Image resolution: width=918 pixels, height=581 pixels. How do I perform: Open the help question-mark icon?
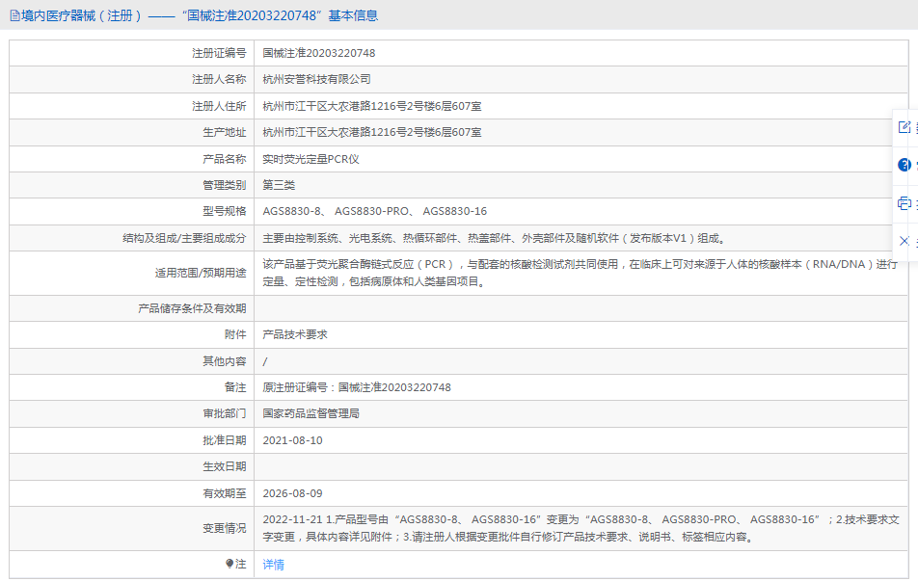click(x=904, y=165)
